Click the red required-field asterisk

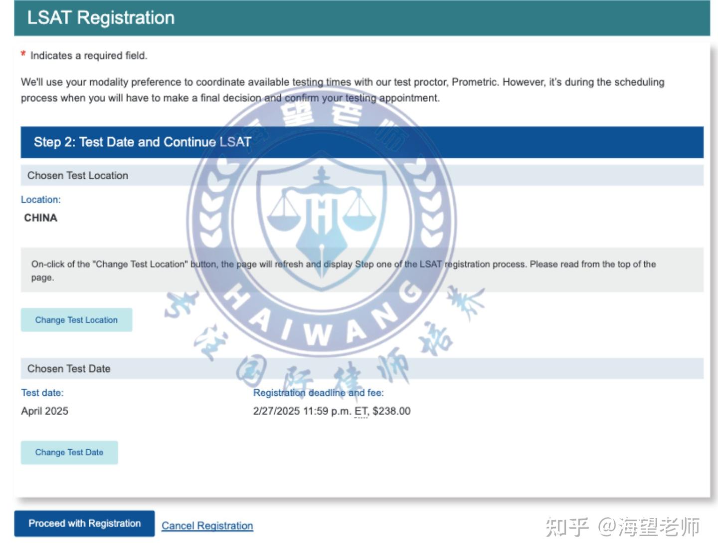click(23, 54)
